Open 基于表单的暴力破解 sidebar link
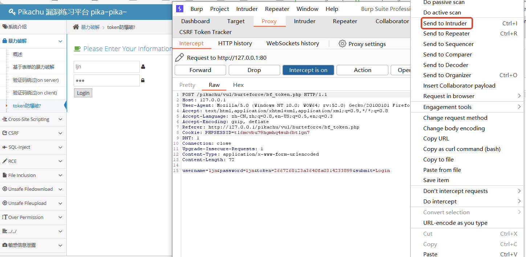This screenshot has width=526, height=257. point(33,67)
